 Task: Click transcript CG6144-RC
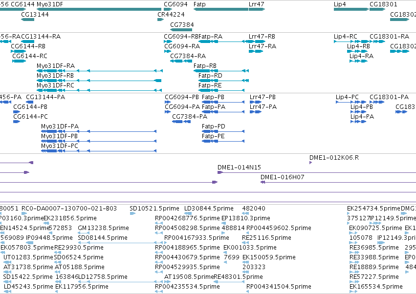click(x=19, y=61)
